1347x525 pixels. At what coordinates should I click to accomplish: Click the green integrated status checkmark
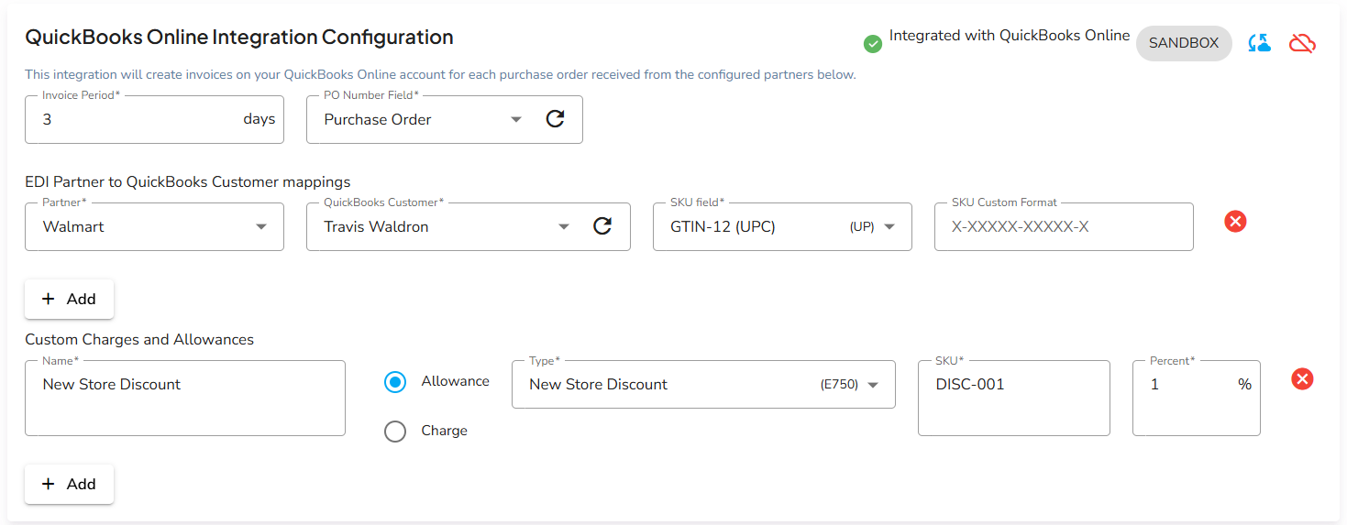(x=873, y=43)
